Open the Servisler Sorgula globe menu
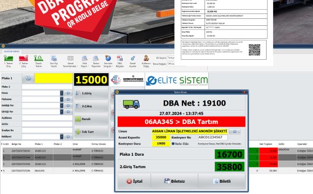 [108, 61]
